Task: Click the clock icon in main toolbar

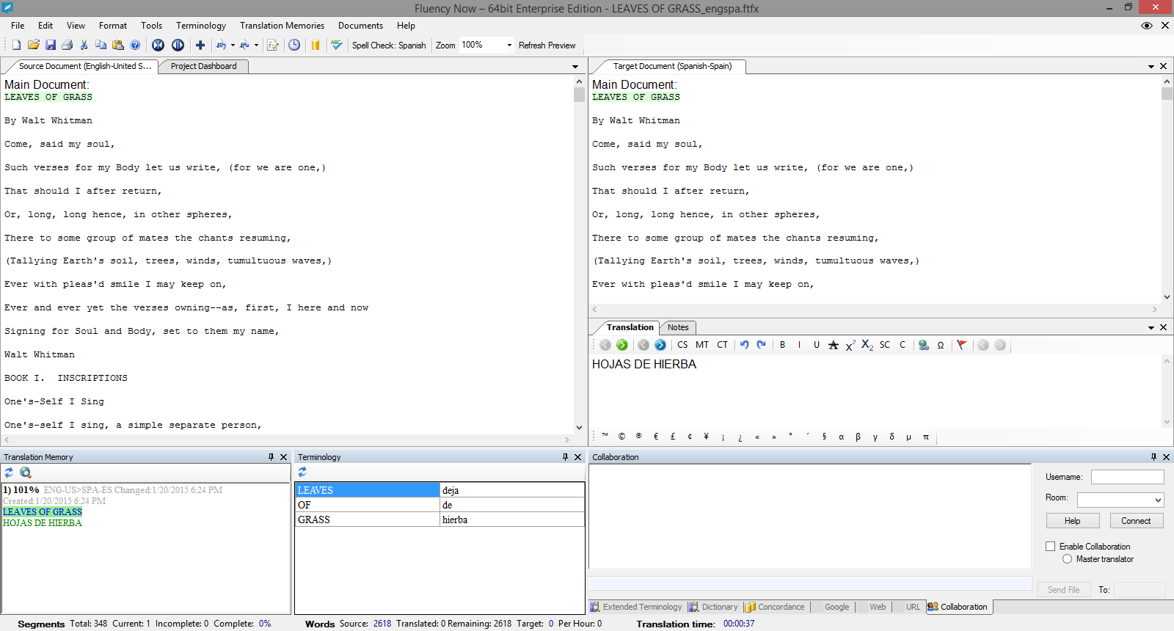Action: click(x=294, y=45)
